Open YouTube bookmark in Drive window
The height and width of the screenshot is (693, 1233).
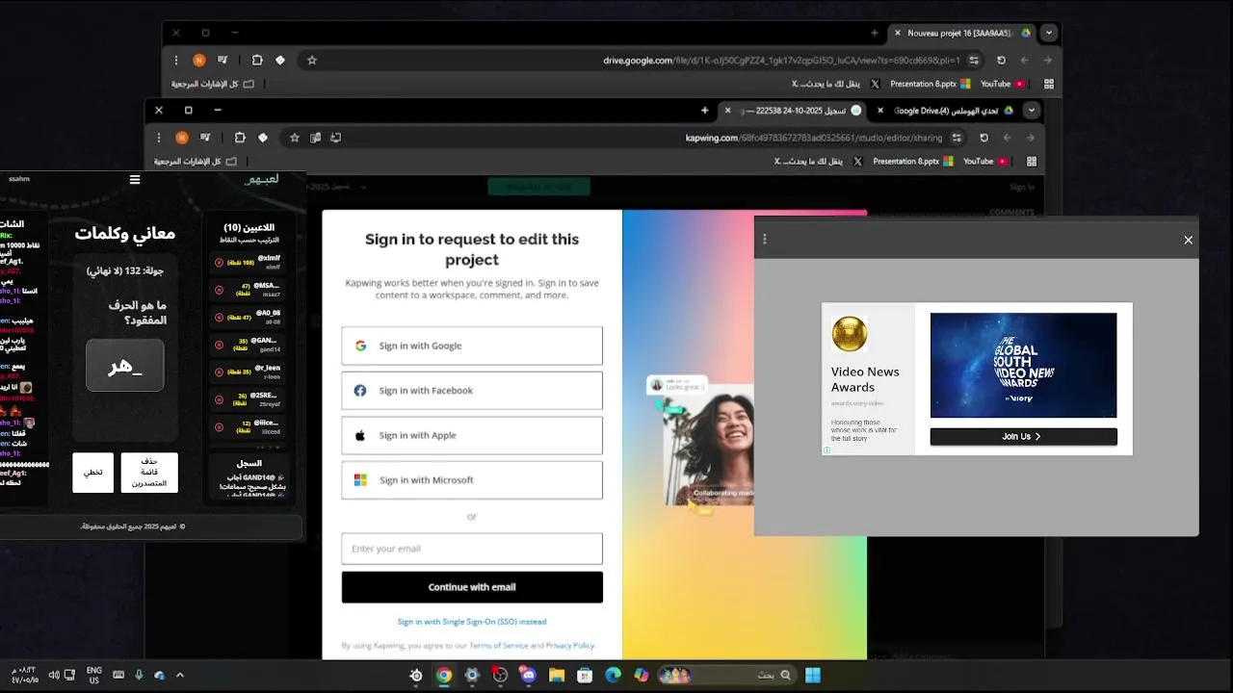coord(1002,84)
